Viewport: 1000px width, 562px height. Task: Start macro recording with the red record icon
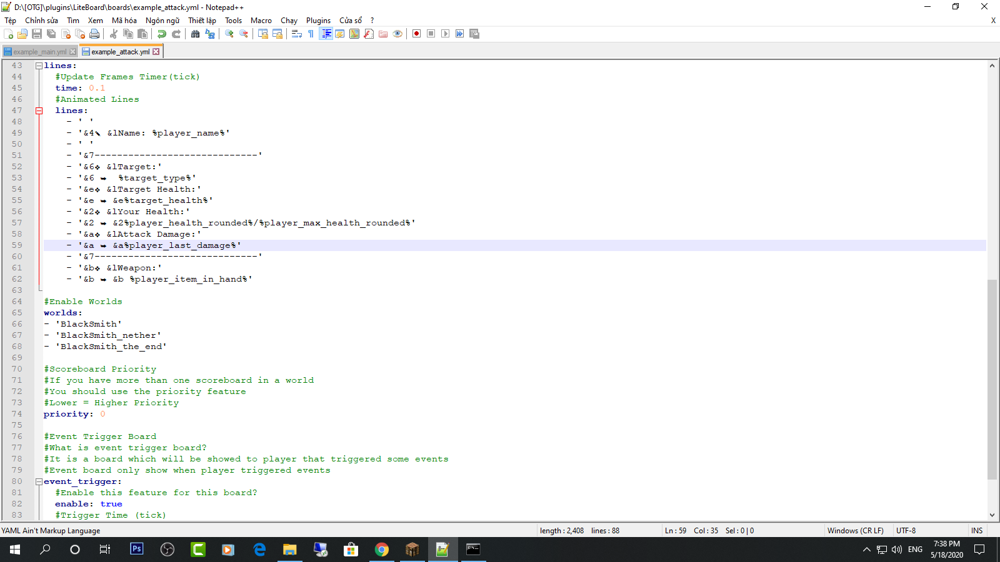click(x=416, y=34)
